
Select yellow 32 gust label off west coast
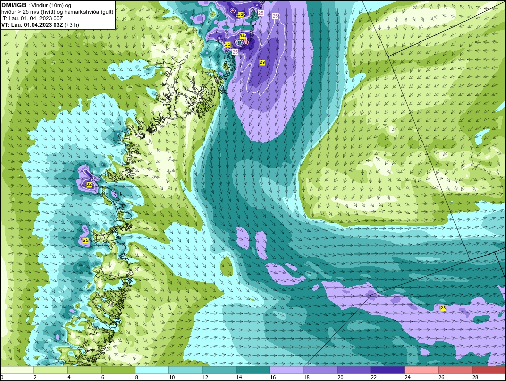(90, 185)
